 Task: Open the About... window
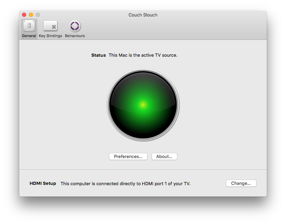tap(164, 157)
